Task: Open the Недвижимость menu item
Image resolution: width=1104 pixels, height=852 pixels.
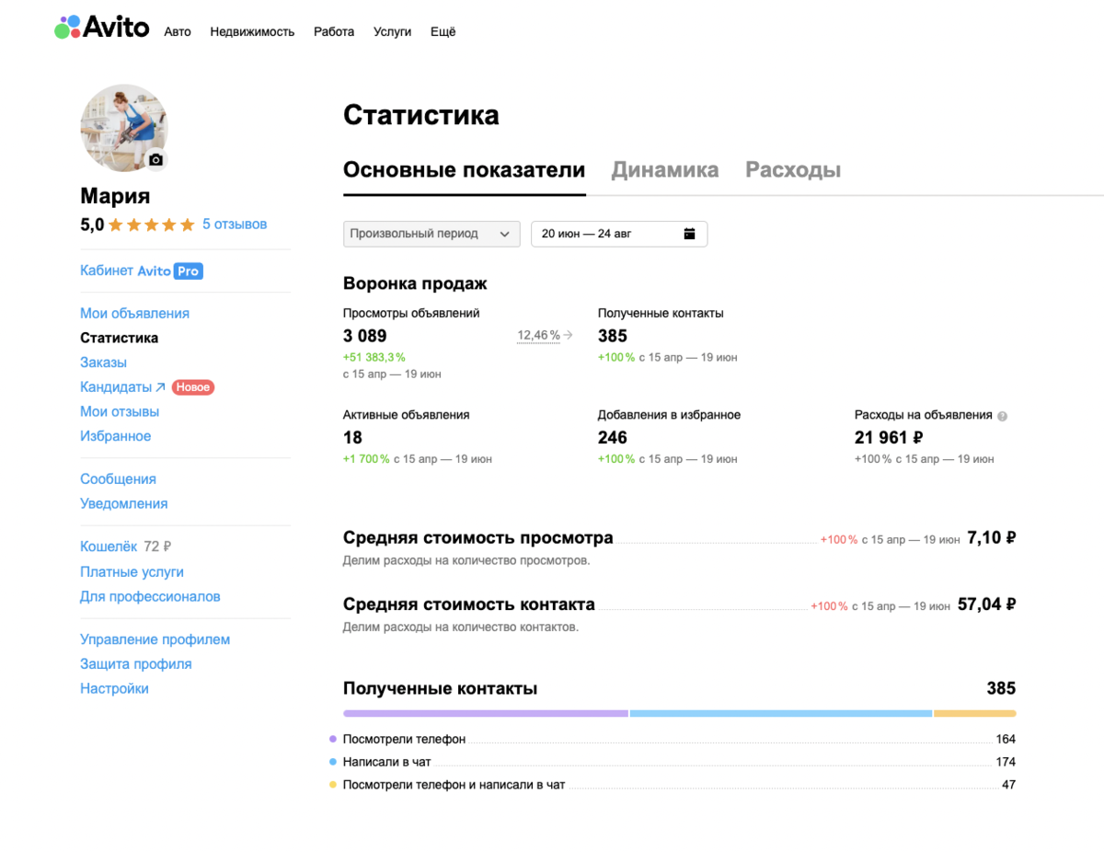Action: click(252, 31)
